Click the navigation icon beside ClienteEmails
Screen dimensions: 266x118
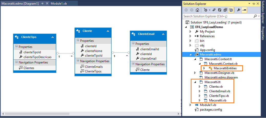click(82, 67)
